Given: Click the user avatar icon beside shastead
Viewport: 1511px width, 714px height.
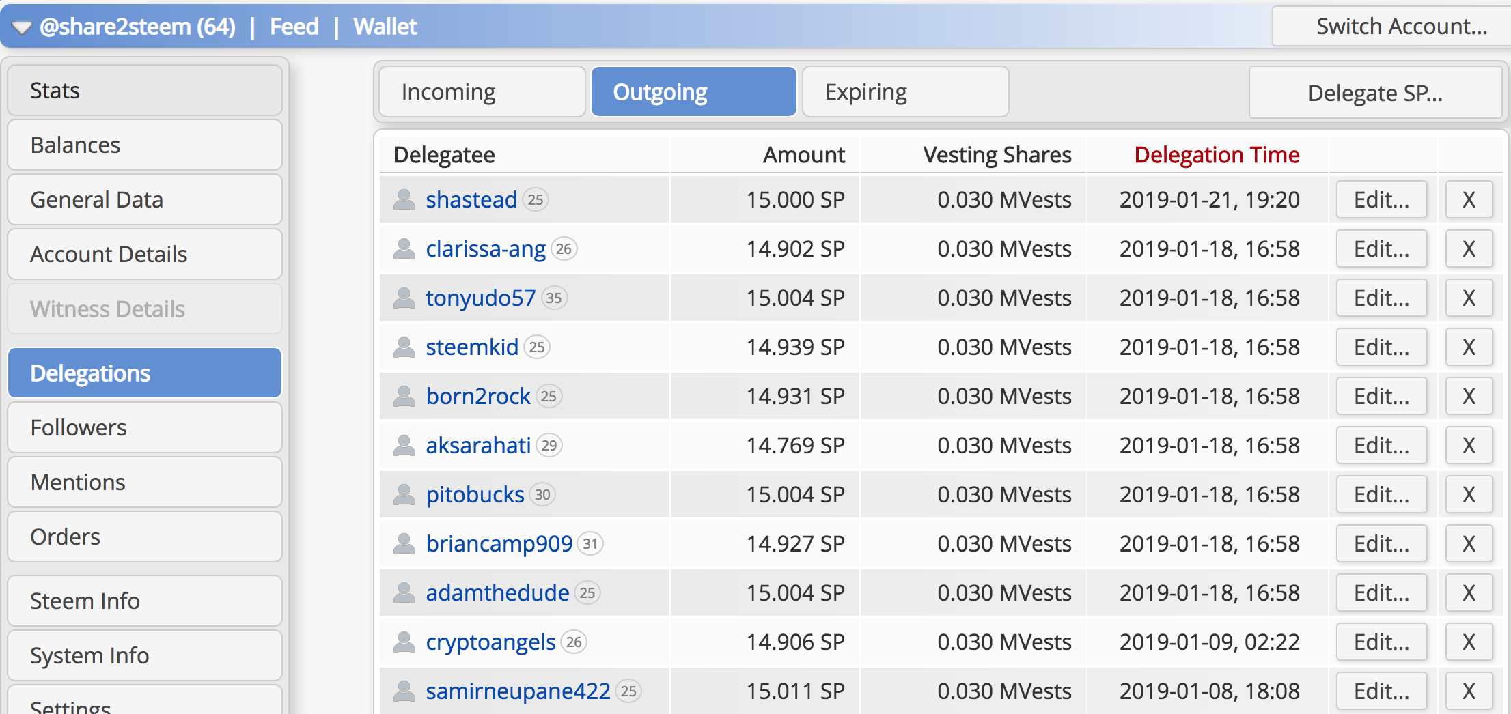Looking at the screenshot, I should 404,199.
